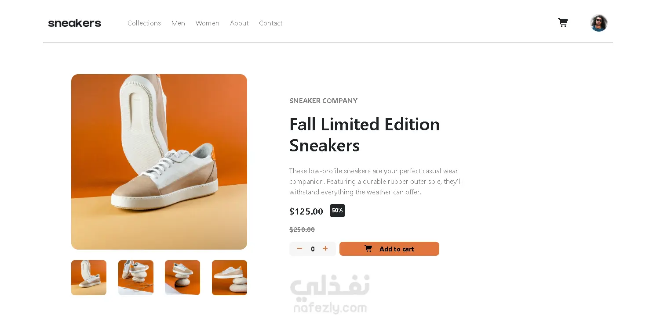Click the sneakers logo
Screen dimensions: 660x315
(x=74, y=23)
